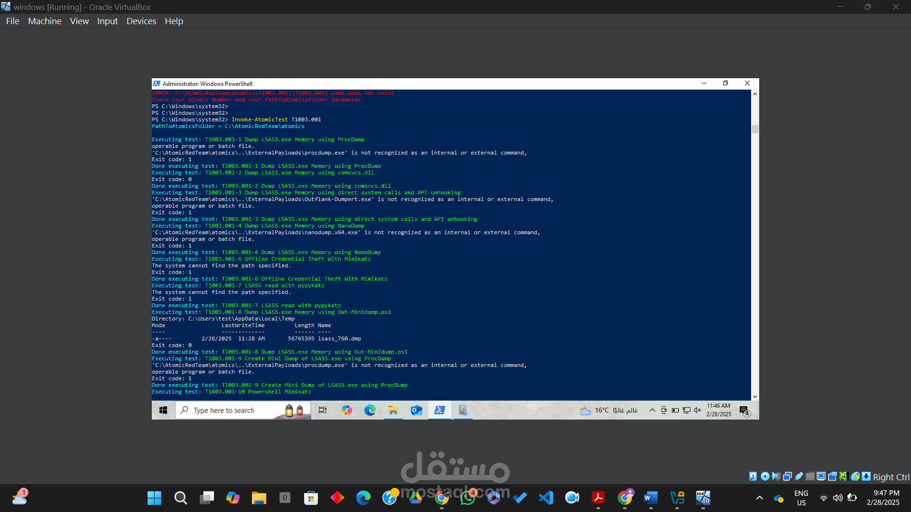The height and width of the screenshot is (512, 911).
Task: Click the 'Invoke-AtomicTest T1003.001' command text
Action: pos(276,119)
